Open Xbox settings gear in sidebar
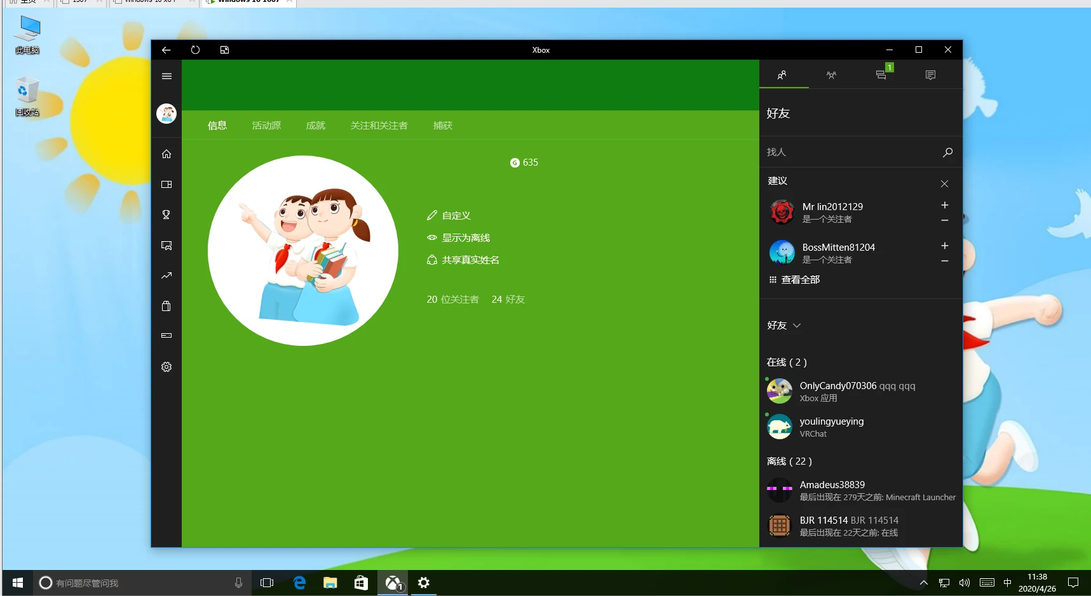Screen dimensions: 1091x596 coord(166,367)
